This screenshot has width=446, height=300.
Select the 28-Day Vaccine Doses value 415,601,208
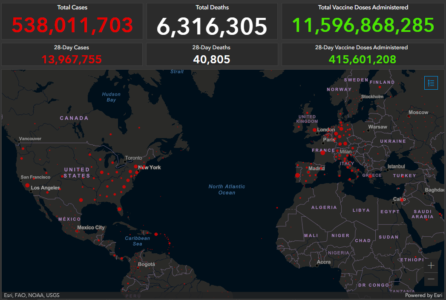(363, 59)
